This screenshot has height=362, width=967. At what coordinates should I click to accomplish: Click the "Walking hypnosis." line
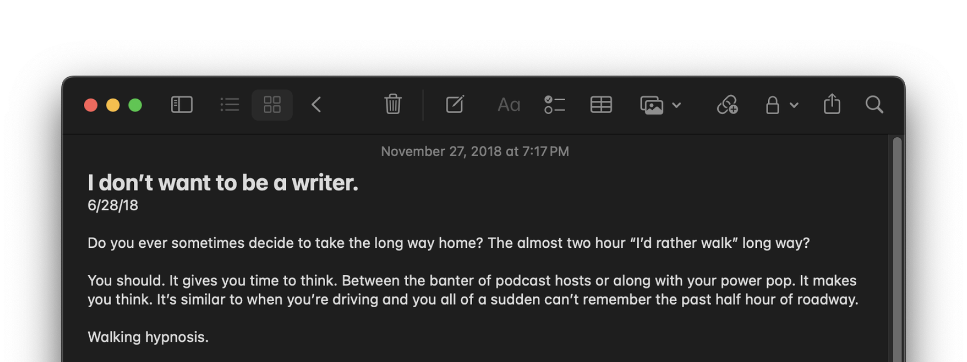click(x=148, y=337)
